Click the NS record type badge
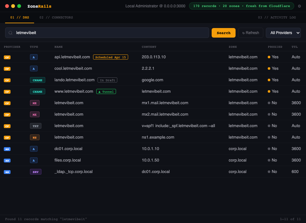The width and height of the screenshot is (306, 223). point(35,137)
